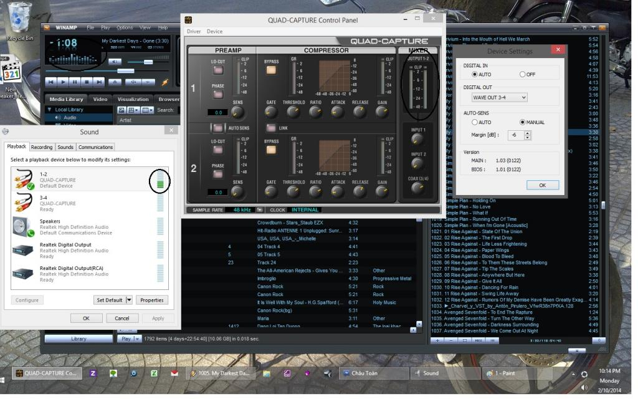The width and height of the screenshot is (638, 399).
Task: Increase Margin dB stepper
Action: [x=527, y=133]
